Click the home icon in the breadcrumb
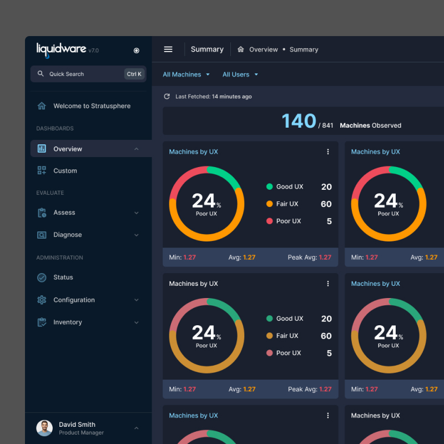Viewport: 444px width, 444px height. tap(240, 49)
